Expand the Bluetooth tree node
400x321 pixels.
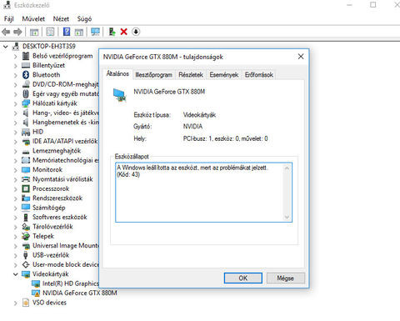coord(16,75)
